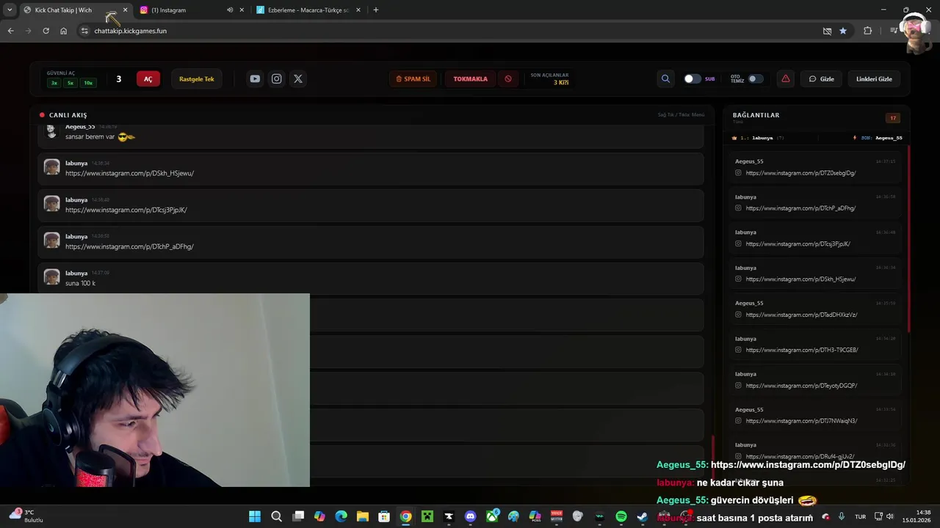The image size is (940, 528).
Task: Open DSkh_HSjewu Instagram link in chat
Action: [129, 173]
